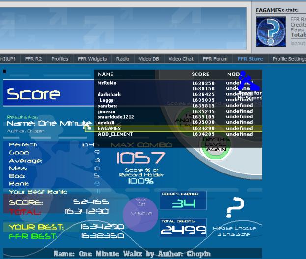Click the EAGAMES question-mark avatar

271,31
